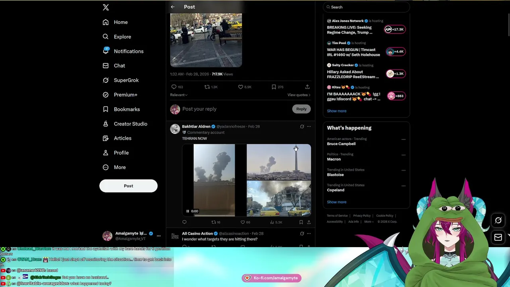Open the Privacy Policy footer link
The width and height of the screenshot is (510, 287).
(x=362, y=216)
